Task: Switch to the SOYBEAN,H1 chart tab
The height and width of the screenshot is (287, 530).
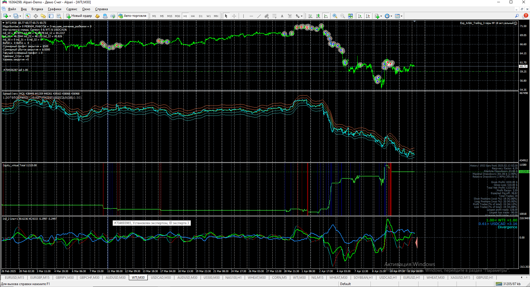Action: point(363,278)
